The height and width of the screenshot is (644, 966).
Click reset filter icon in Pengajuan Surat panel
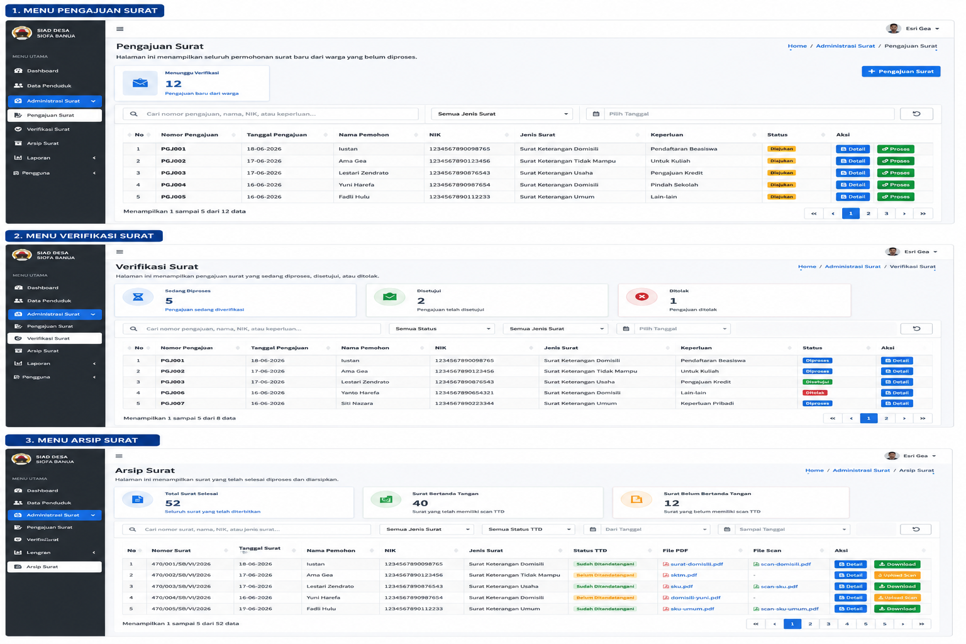916,114
